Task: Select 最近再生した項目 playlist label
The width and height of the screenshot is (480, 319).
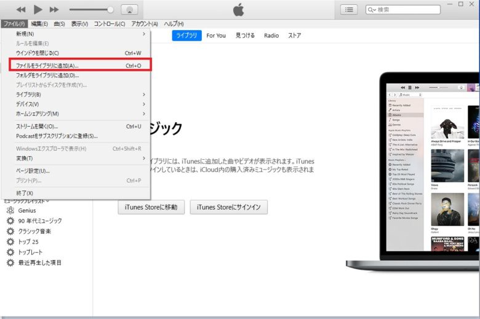Action: pos(40,262)
